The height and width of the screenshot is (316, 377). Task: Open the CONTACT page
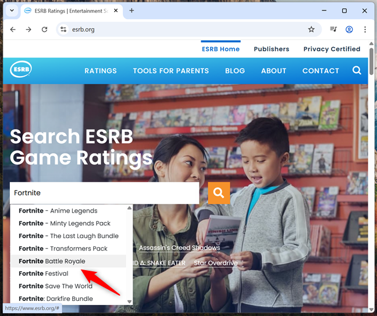321,71
